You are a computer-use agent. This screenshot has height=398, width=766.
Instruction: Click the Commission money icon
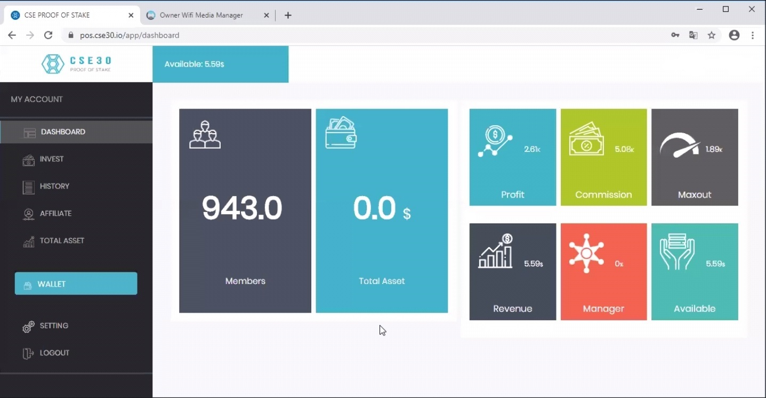pyautogui.click(x=586, y=140)
